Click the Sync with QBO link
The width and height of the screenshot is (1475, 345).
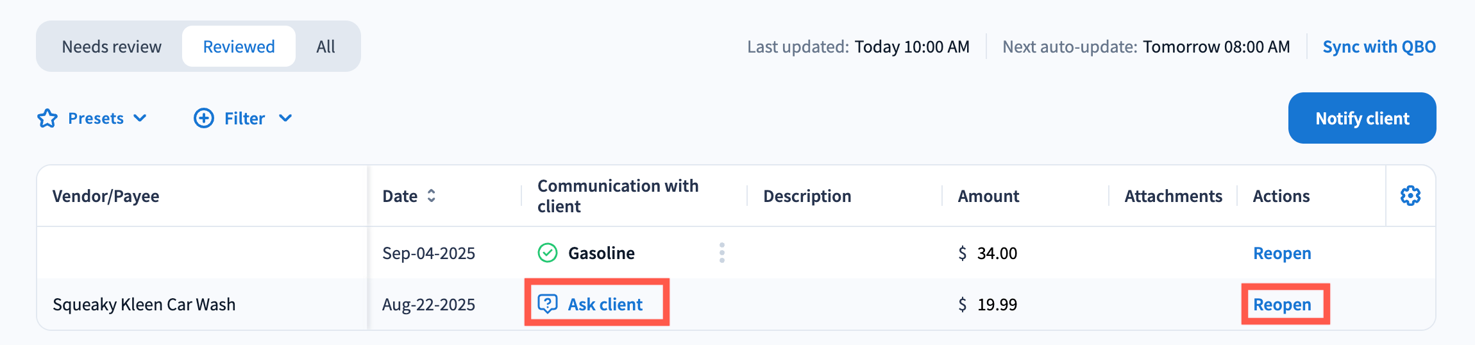click(1379, 47)
